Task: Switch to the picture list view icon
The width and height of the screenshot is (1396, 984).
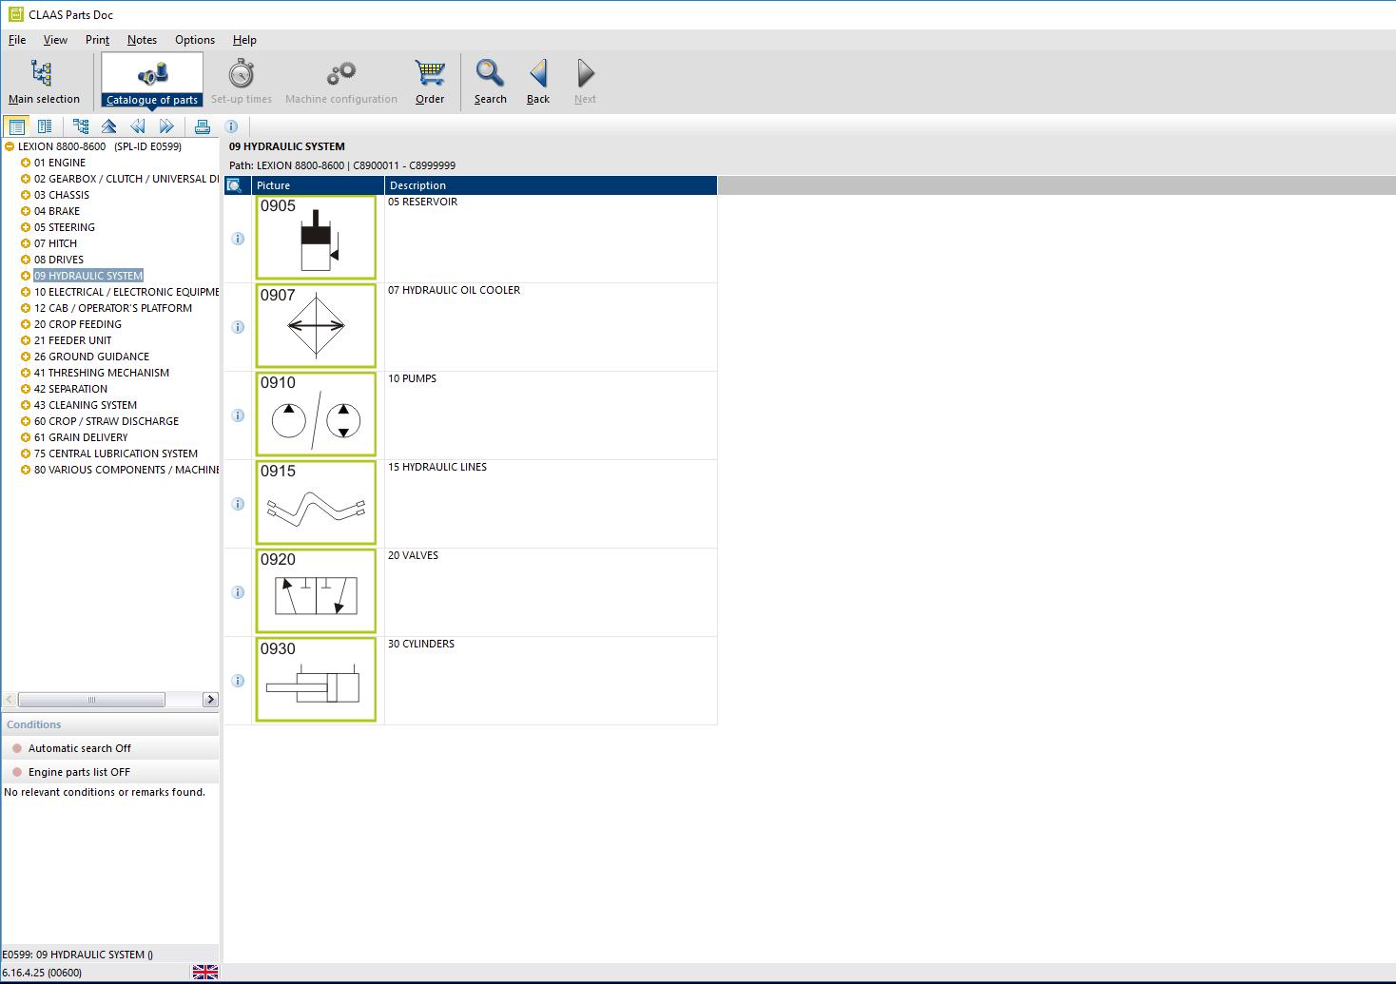Action: [16, 126]
